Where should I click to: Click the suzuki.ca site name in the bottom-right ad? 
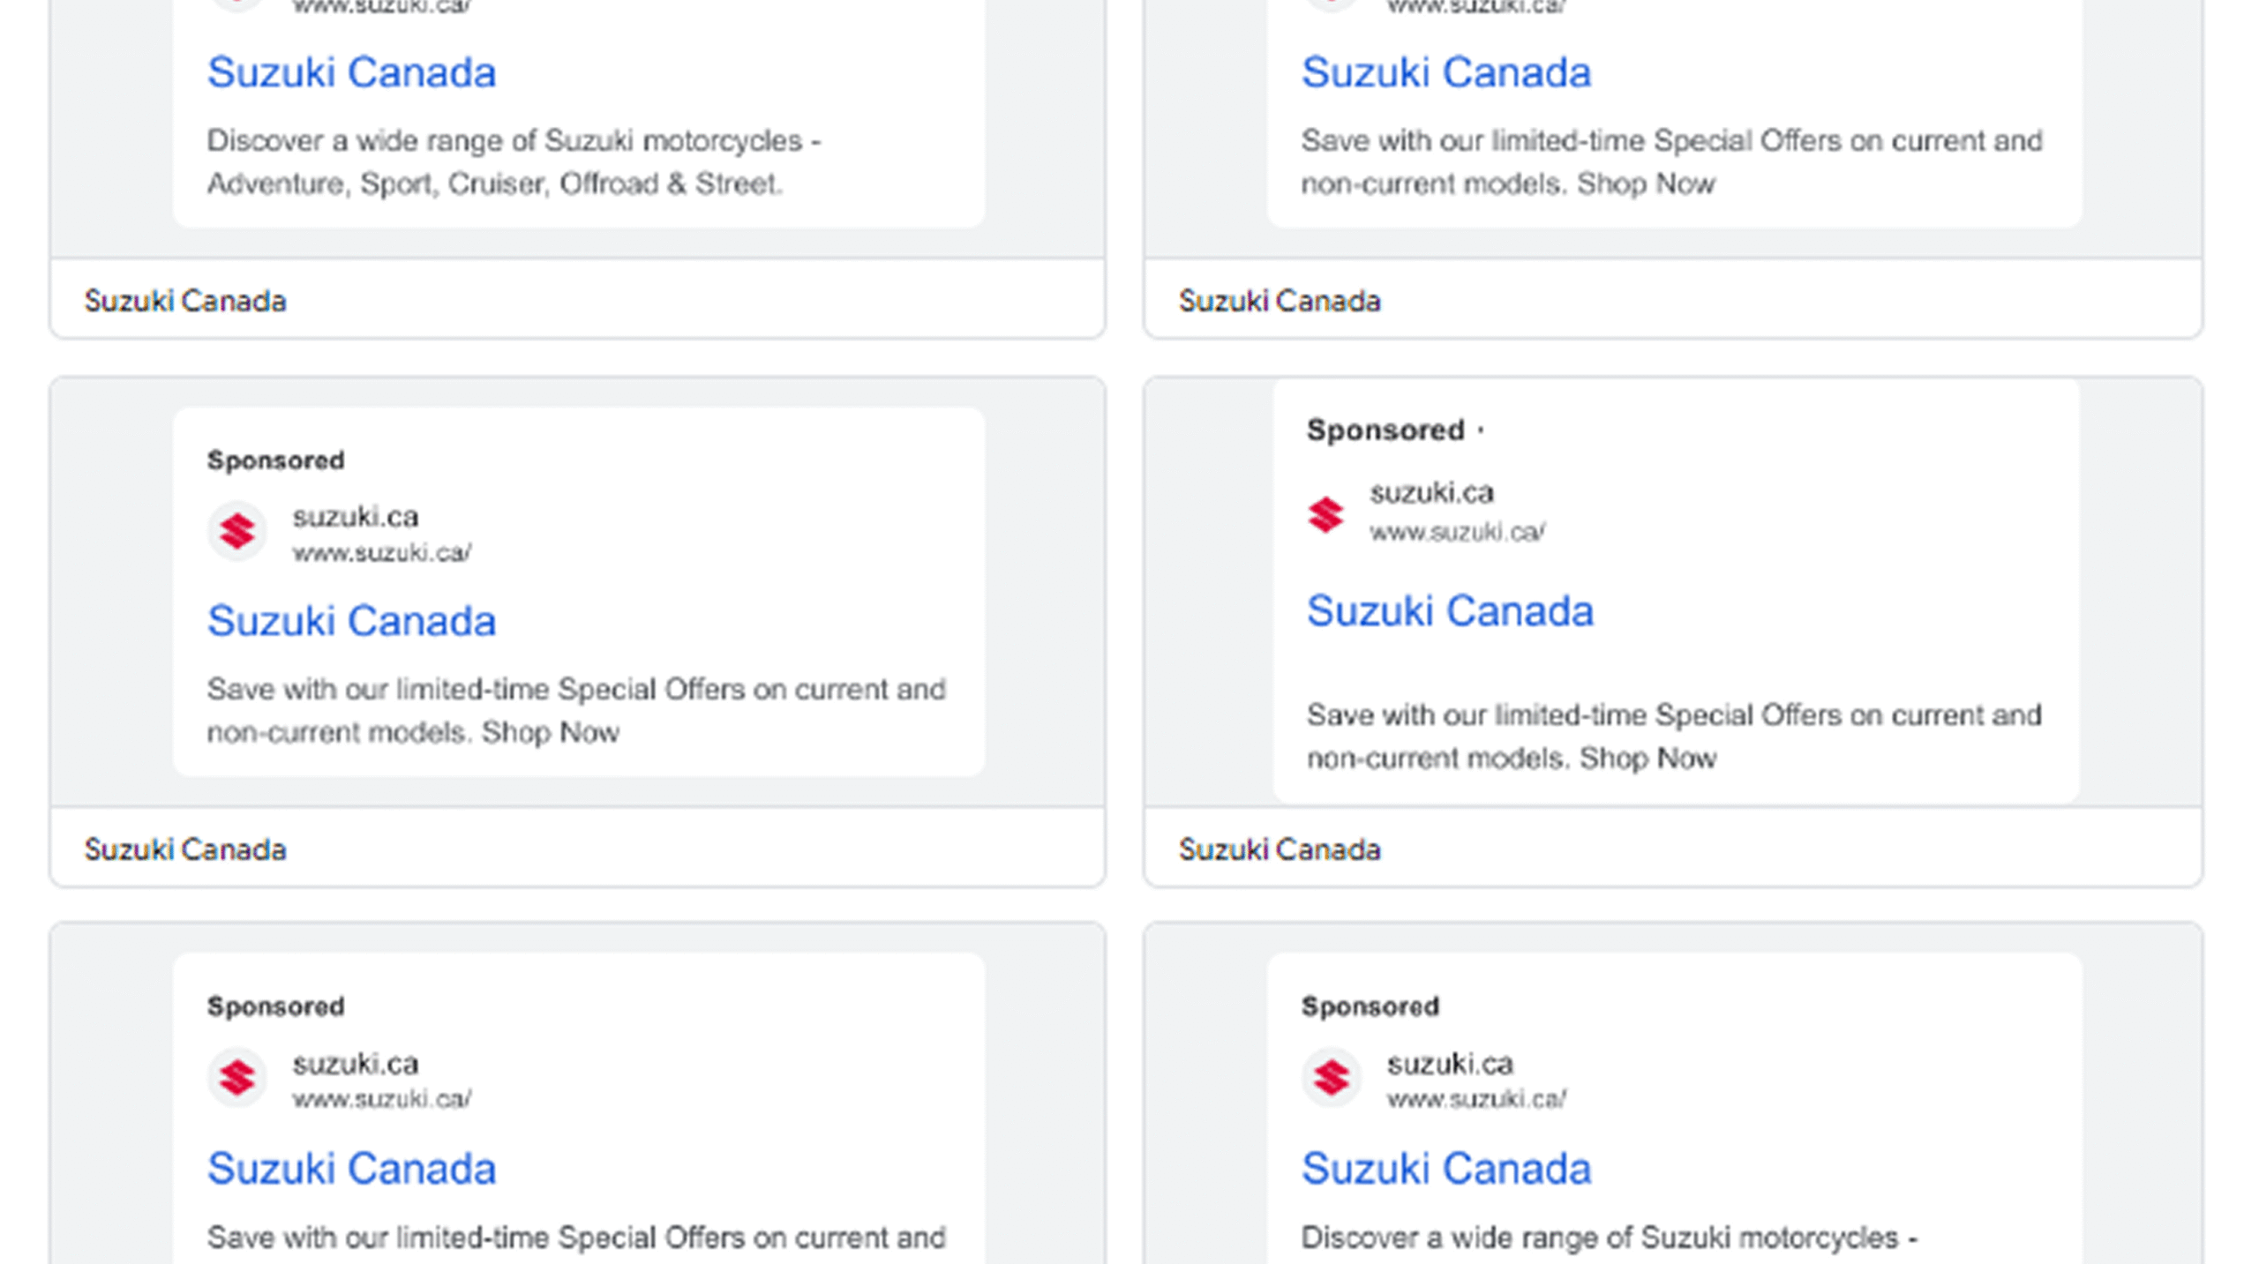(x=1450, y=1064)
